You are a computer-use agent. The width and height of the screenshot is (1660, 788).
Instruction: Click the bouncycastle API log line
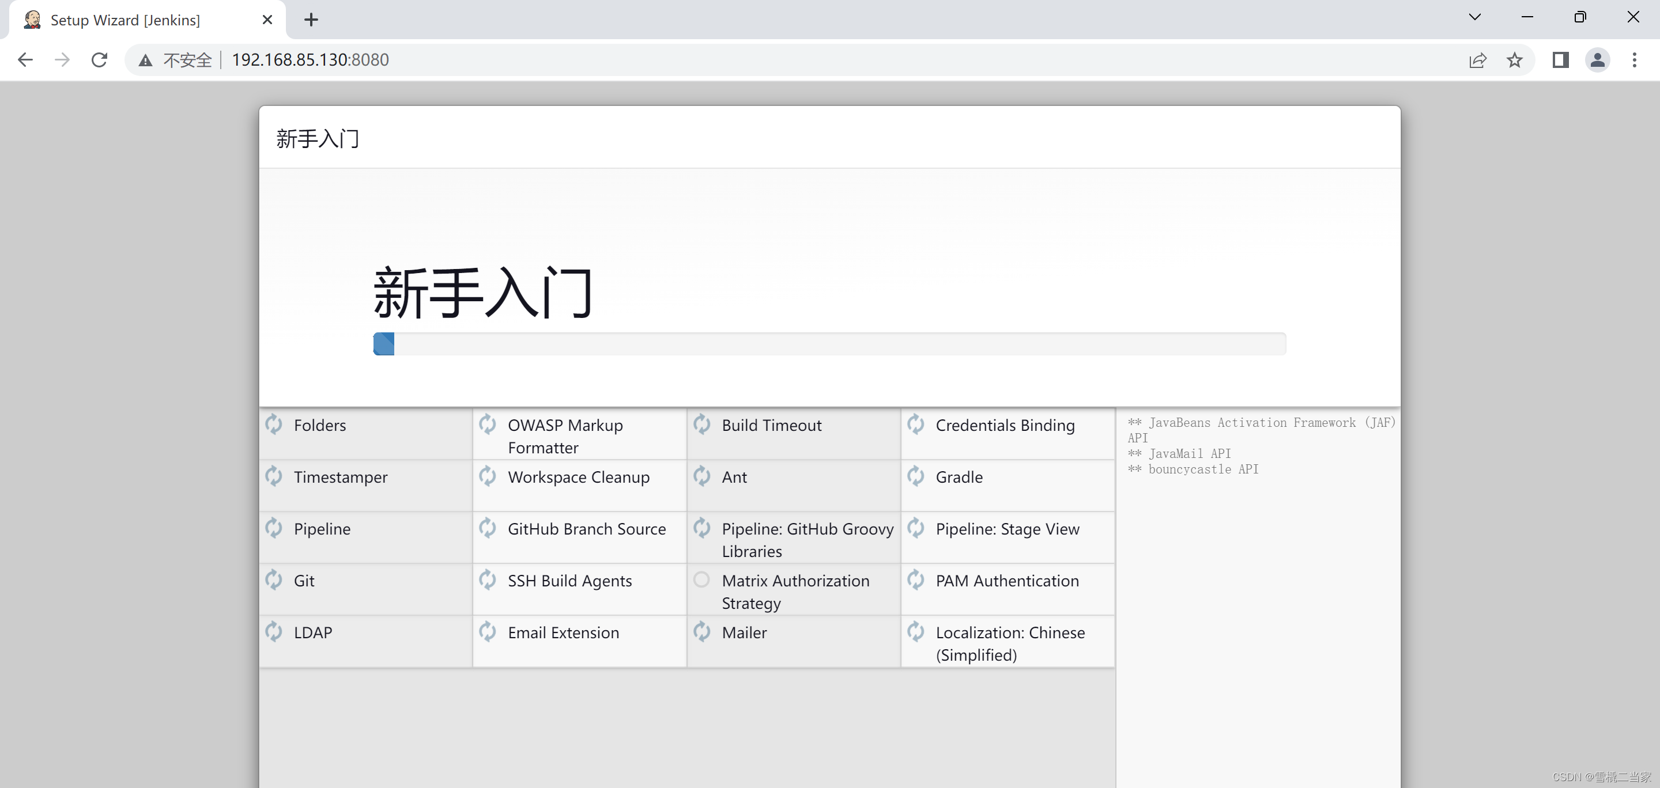1193,469
